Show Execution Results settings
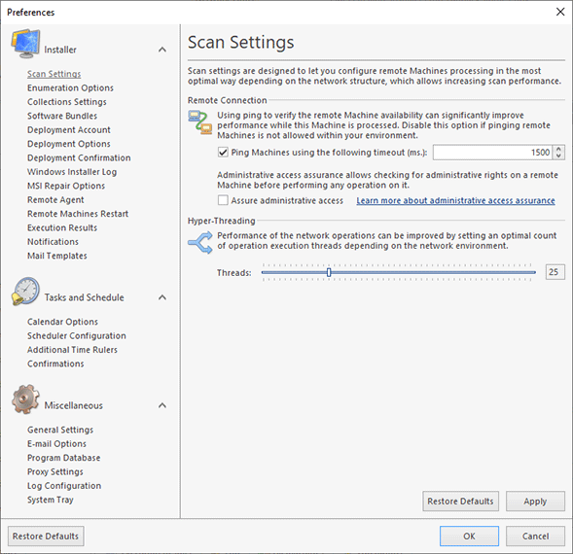Image resolution: width=573 pixels, height=554 pixels. click(62, 227)
